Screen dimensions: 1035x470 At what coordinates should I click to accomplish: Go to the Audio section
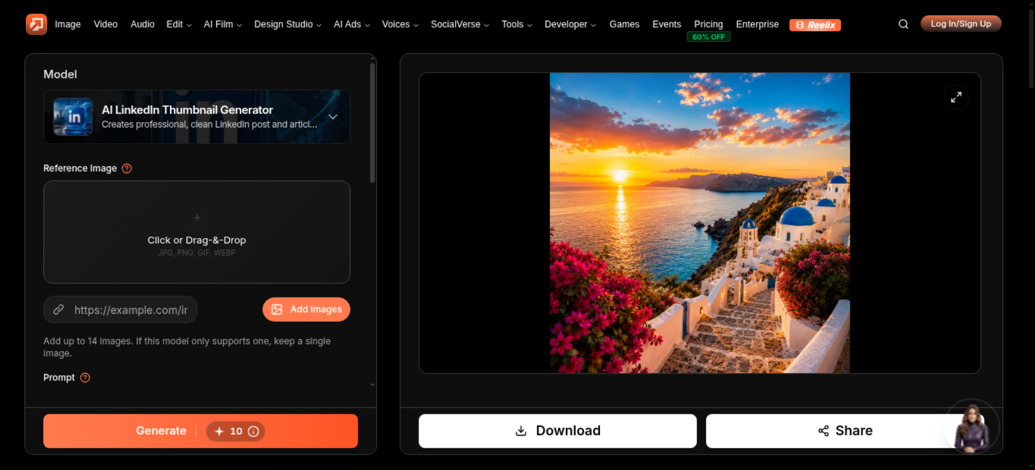[142, 24]
